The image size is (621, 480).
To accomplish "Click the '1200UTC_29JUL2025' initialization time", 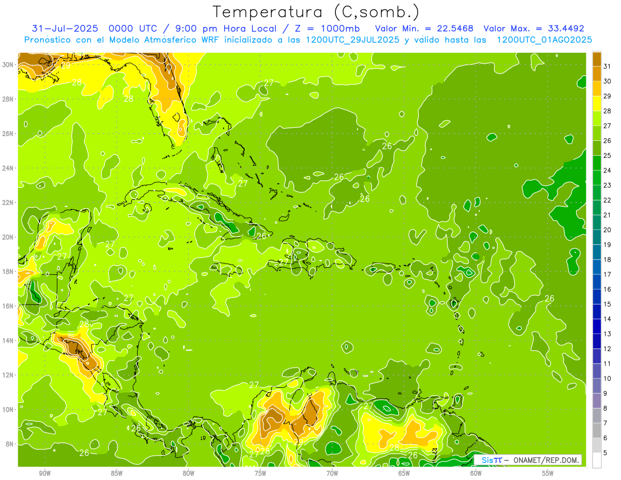I will (x=352, y=40).
